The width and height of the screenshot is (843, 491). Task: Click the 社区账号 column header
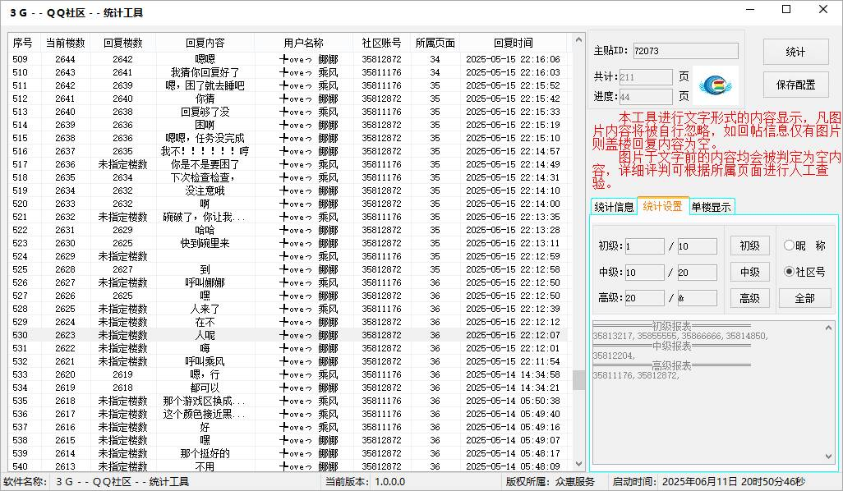tap(381, 43)
